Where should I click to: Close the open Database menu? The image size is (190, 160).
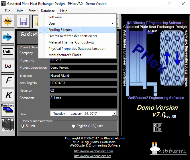48,11
